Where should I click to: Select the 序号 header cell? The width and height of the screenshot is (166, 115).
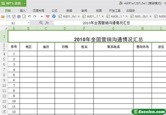tap(14, 47)
